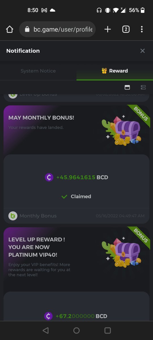
Task: Open the tab switcher showing 2 tabs
Action: click(126, 29)
